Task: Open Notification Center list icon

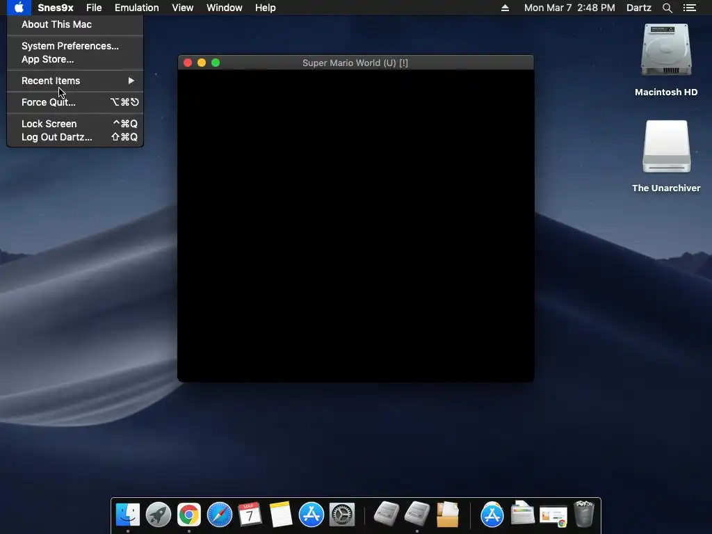Action: click(690, 8)
